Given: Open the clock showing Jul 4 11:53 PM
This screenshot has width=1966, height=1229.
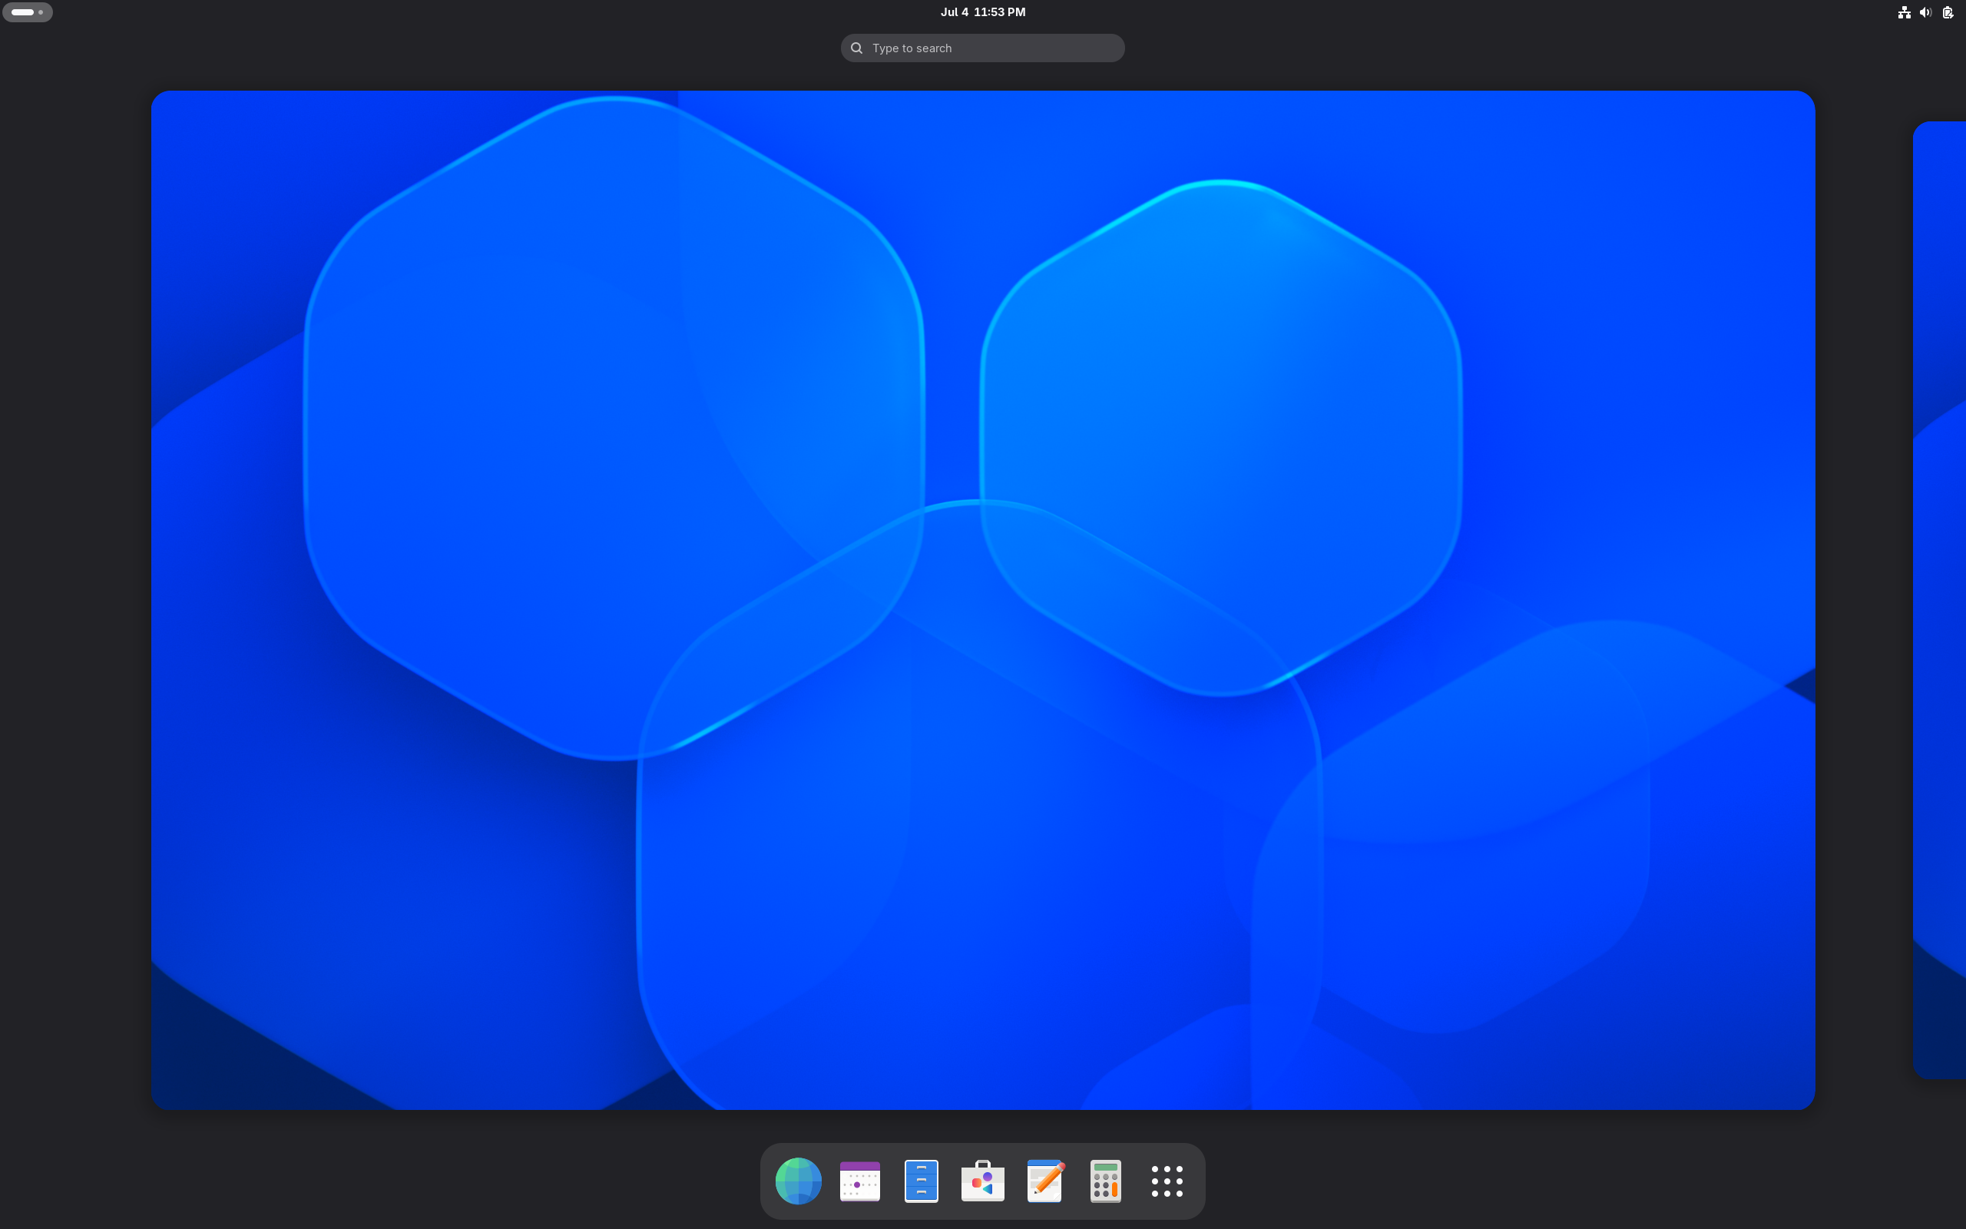Looking at the screenshot, I should pyautogui.click(x=983, y=12).
